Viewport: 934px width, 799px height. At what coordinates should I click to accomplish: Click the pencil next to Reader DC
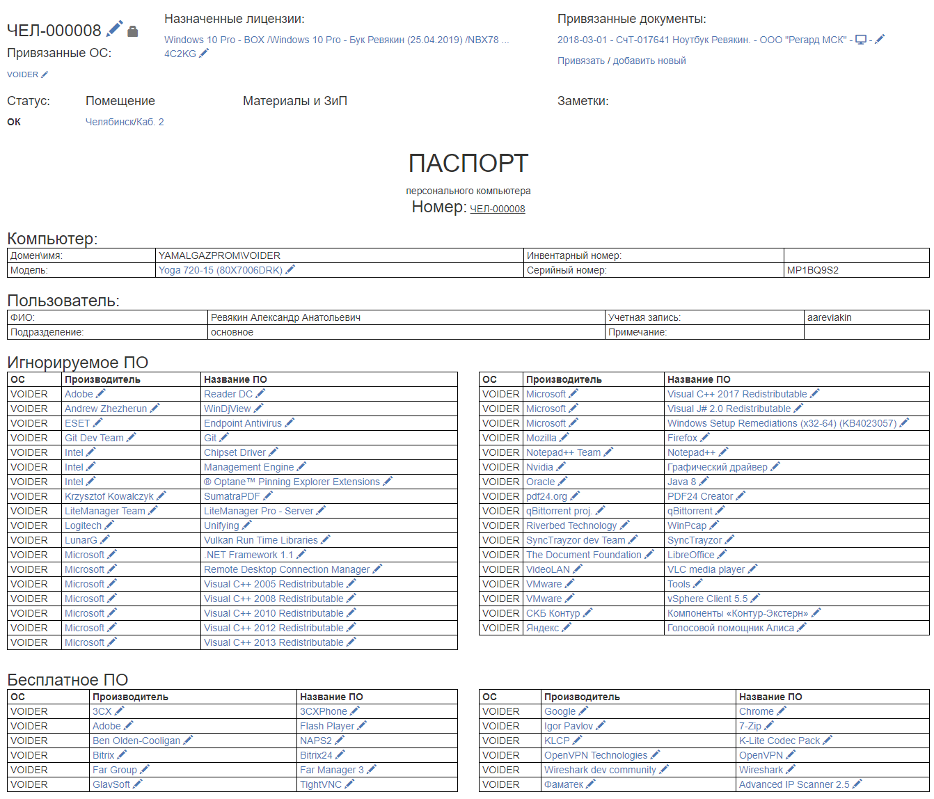260,394
